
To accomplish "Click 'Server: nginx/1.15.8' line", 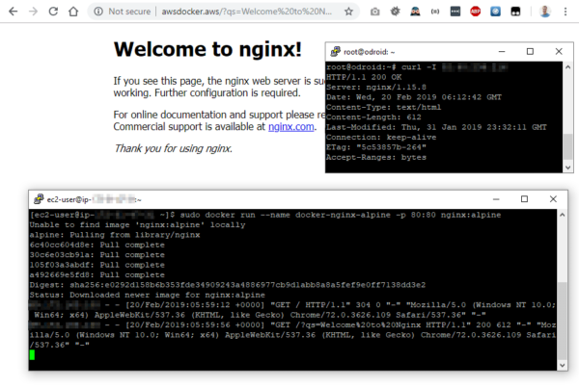I will (x=376, y=88).
